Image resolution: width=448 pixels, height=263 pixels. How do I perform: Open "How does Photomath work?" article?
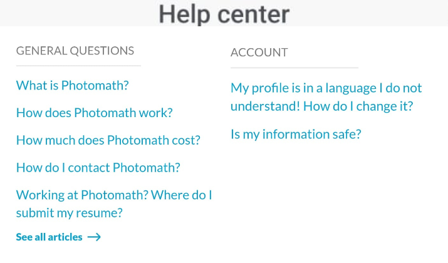[94, 113]
